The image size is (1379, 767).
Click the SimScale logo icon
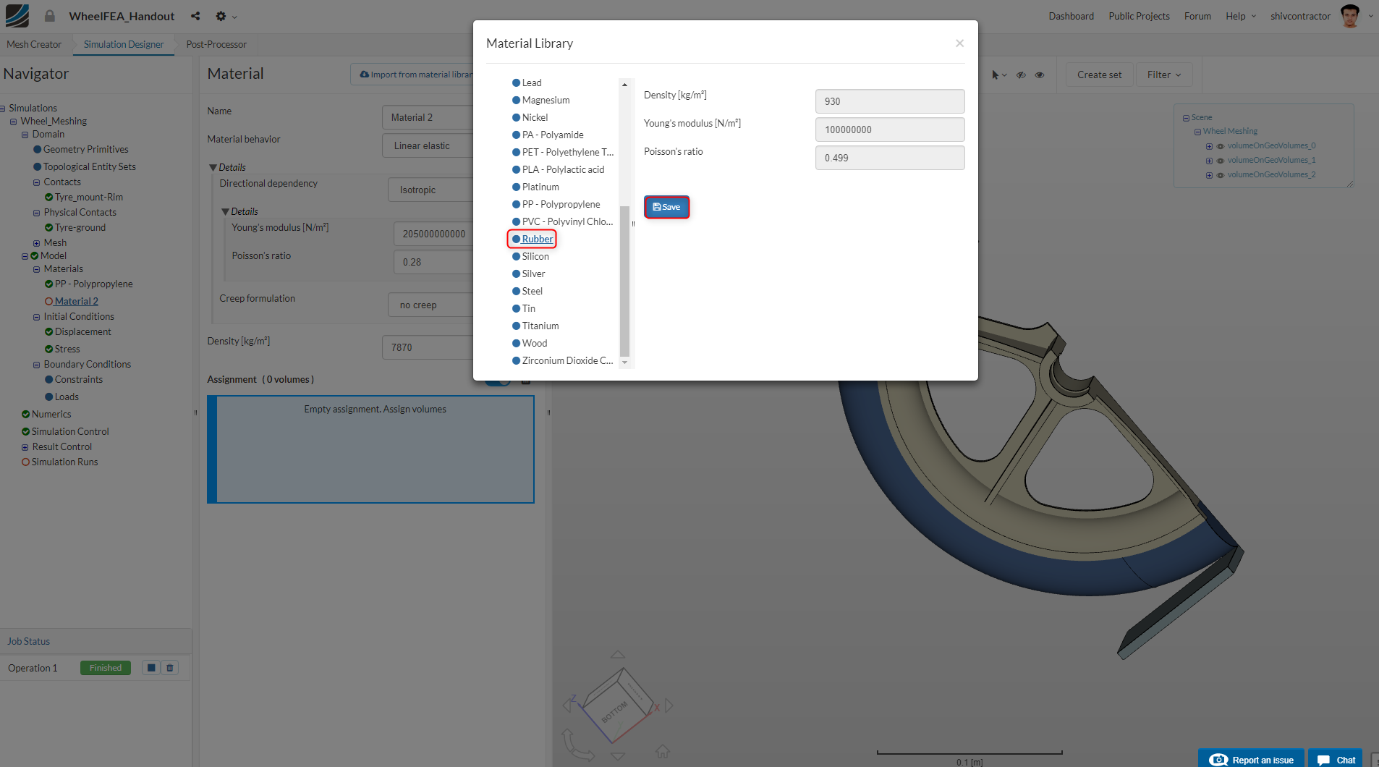(x=17, y=16)
